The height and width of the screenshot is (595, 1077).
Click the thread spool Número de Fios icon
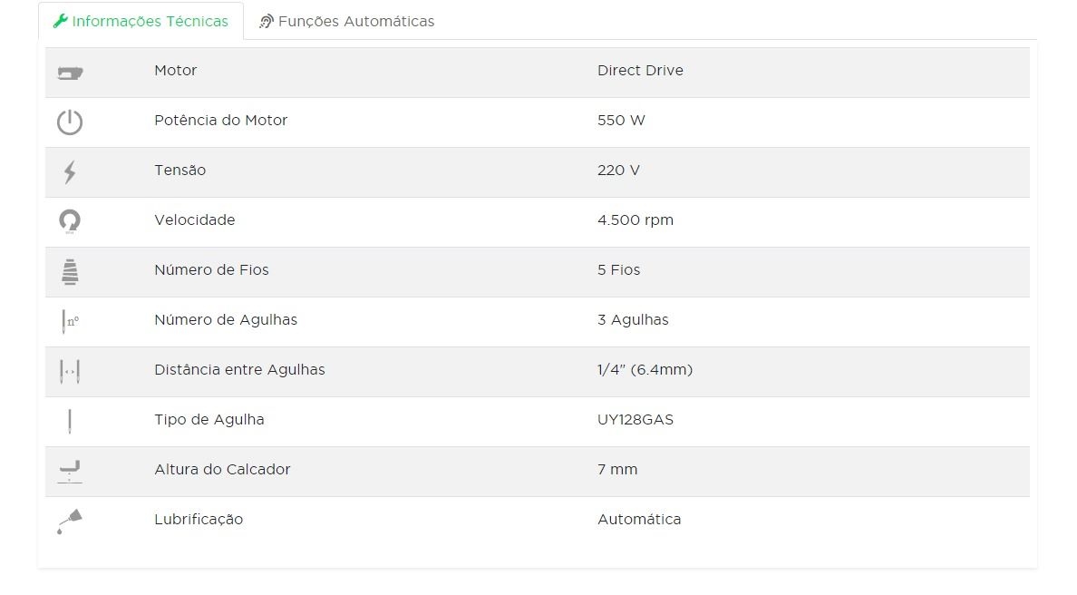click(x=70, y=271)
